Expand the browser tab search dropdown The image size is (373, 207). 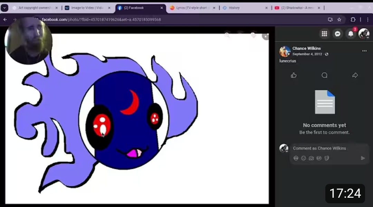tap(4, 8)
